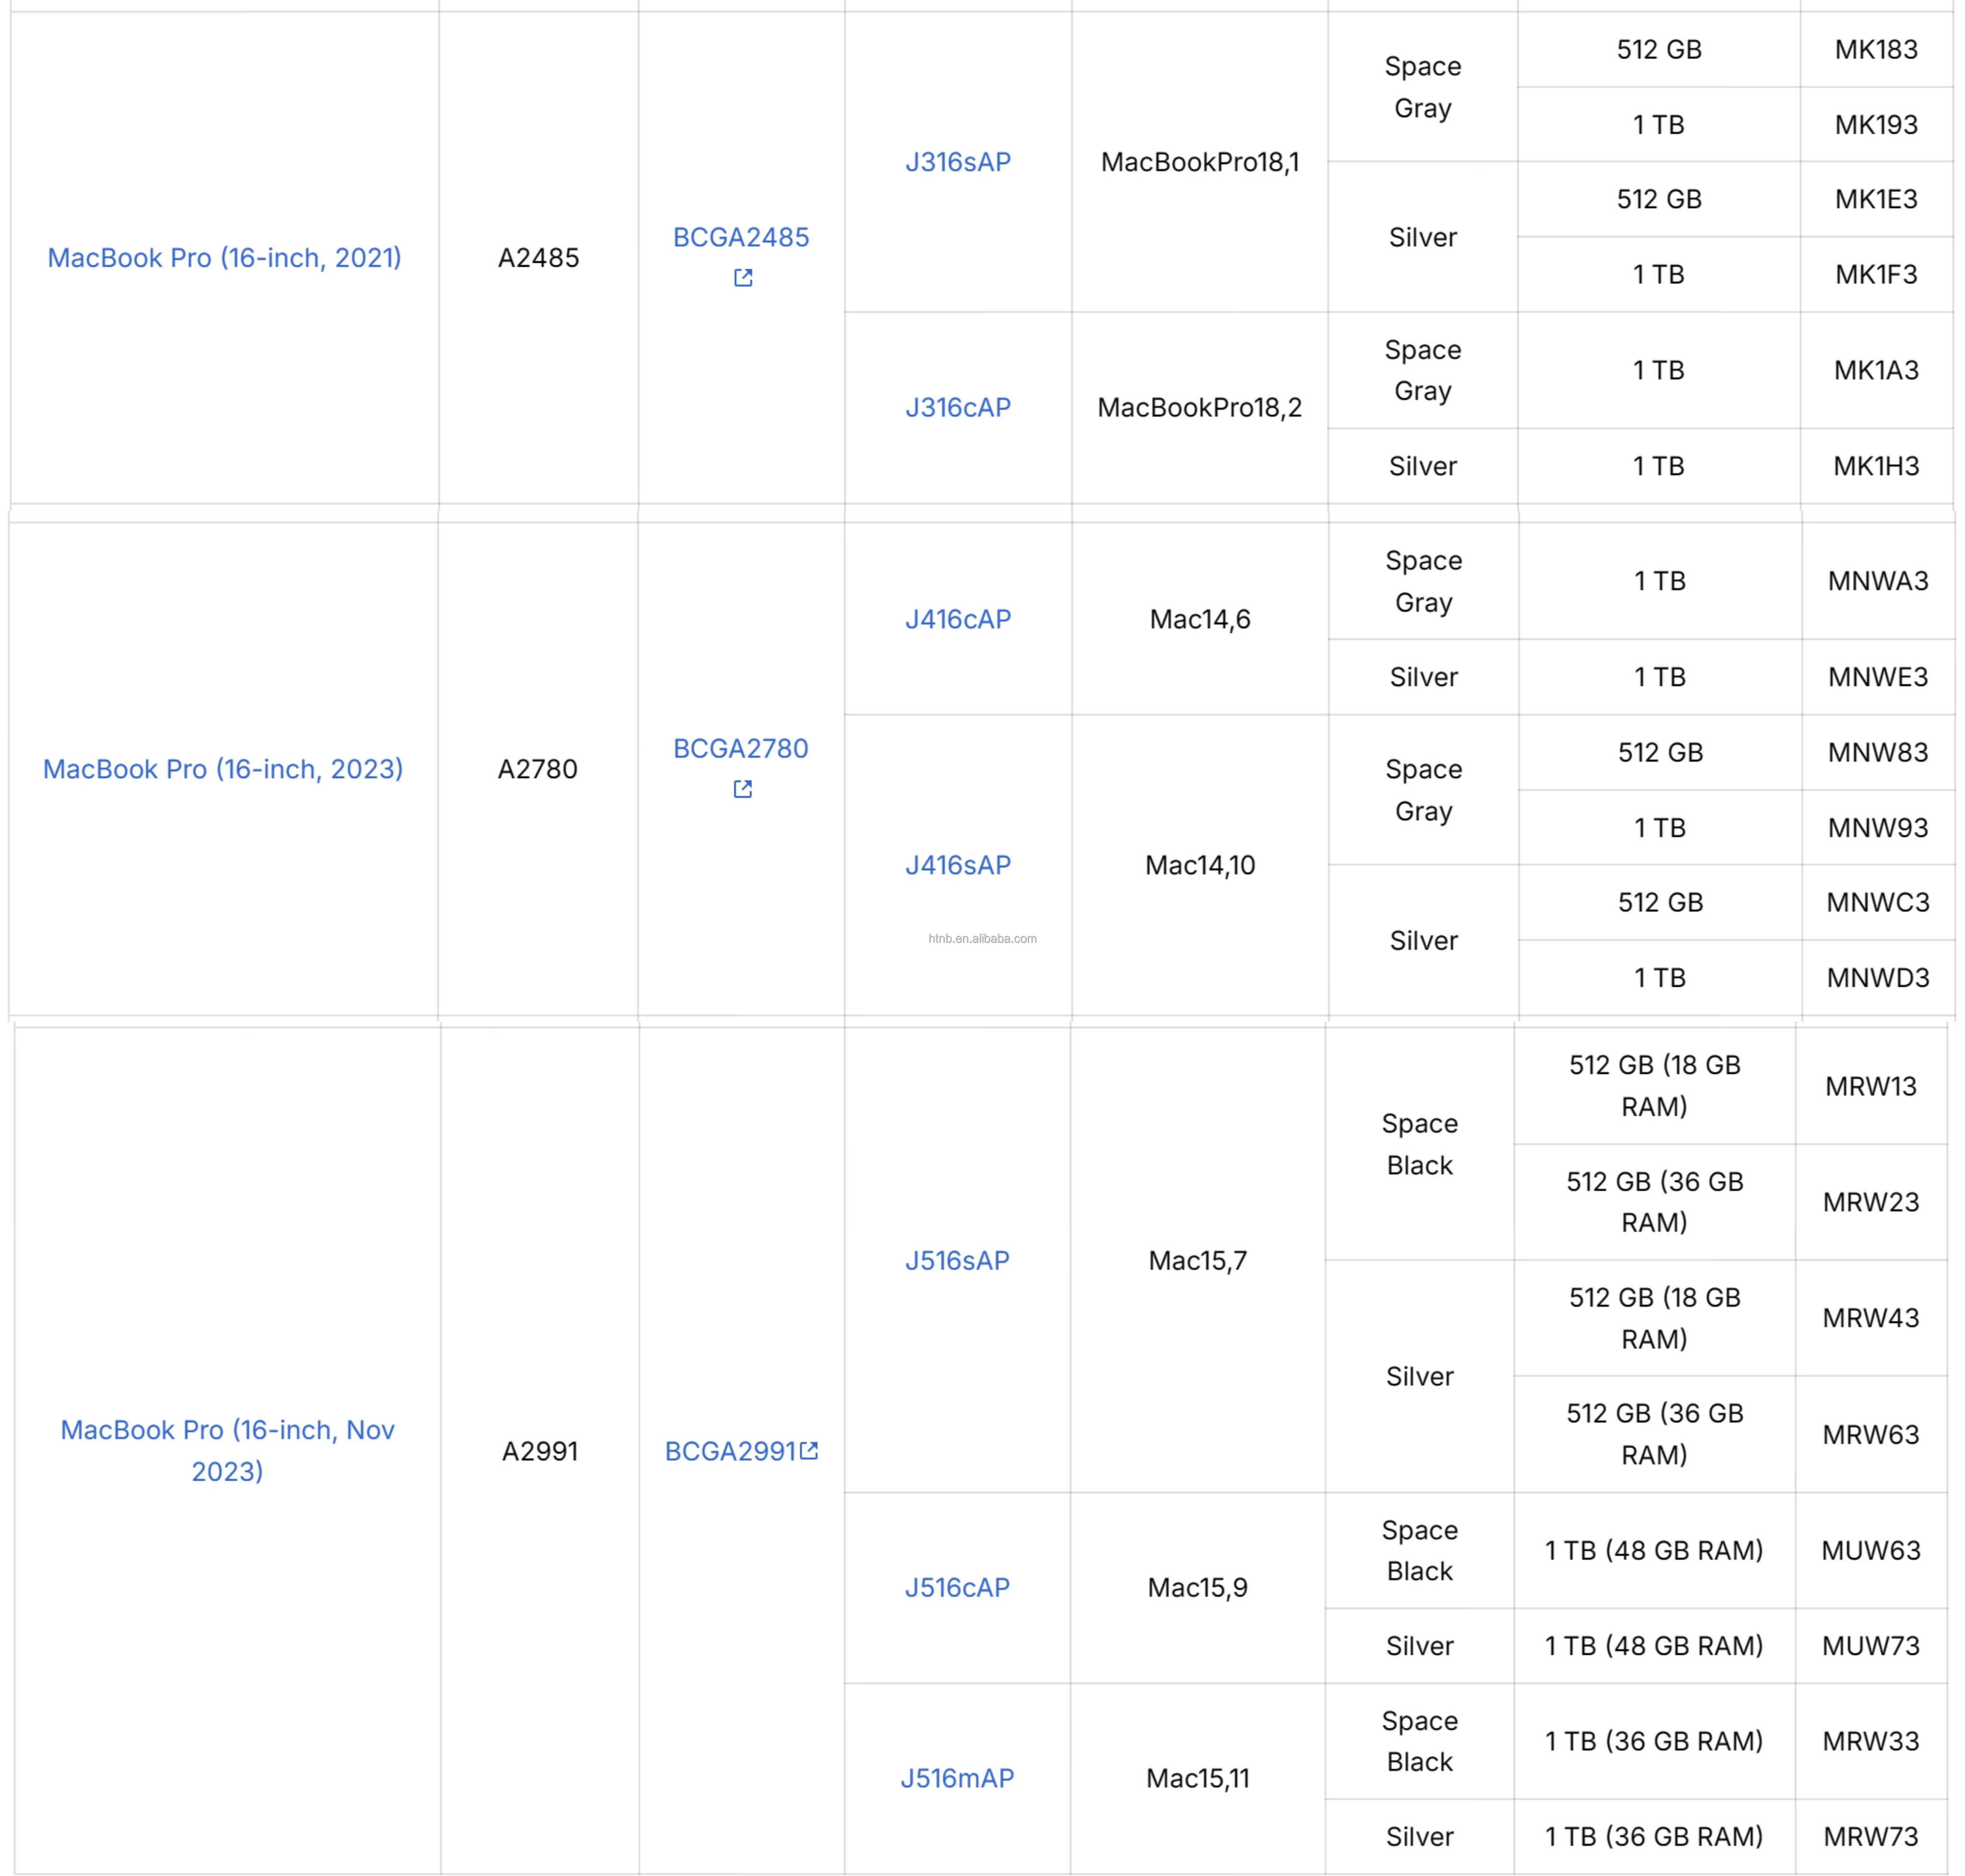Click the Mac14,10 identifier cell
The image size is (1965, 1876).
click(1200, 866)
